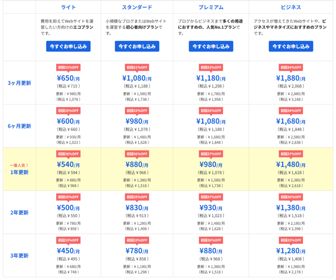Click the 初回34%OFF badge in ビジネス 3ヶ月更新

tap(291, 68)
